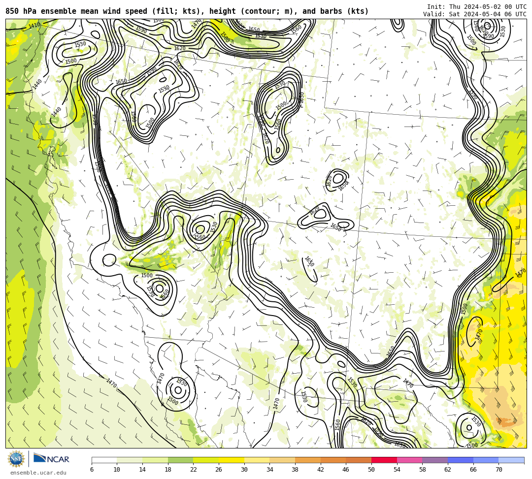Viewport: 532px width, 479px height.
Task: Click the legend value 34
Action: [270, 470]
